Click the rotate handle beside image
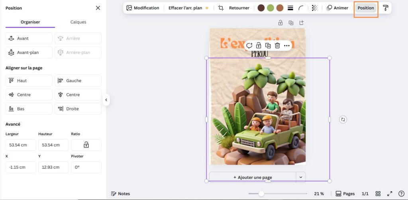Viewport: 408px width, 200px height. point(343,120)
